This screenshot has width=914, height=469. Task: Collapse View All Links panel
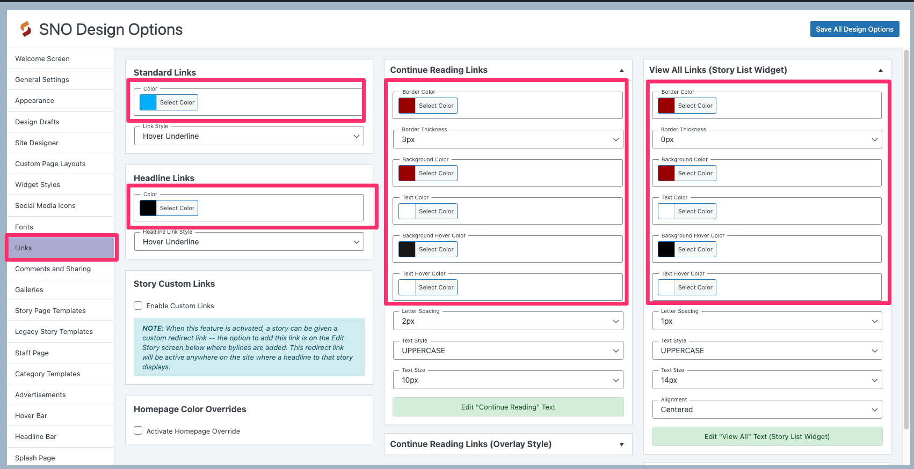[x=880, y=70]
